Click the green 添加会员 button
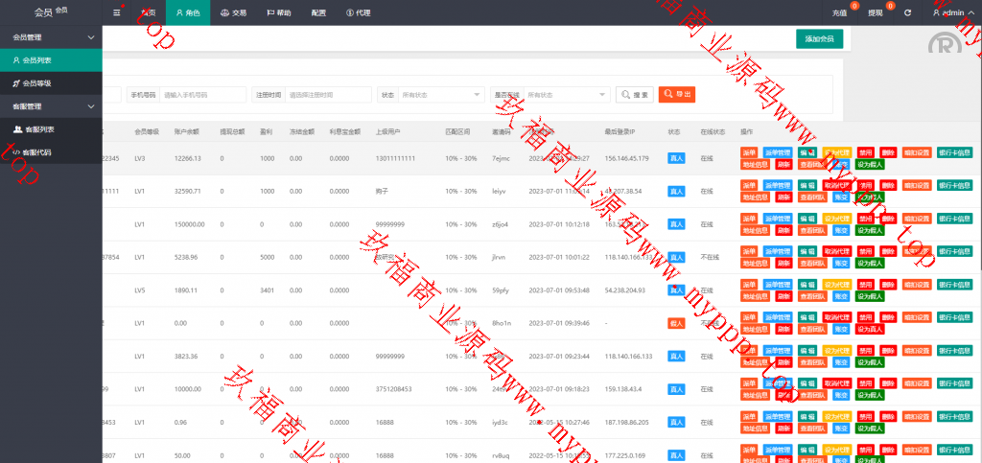The width and height of the screenshot is (982, 463). pos(819,38)
